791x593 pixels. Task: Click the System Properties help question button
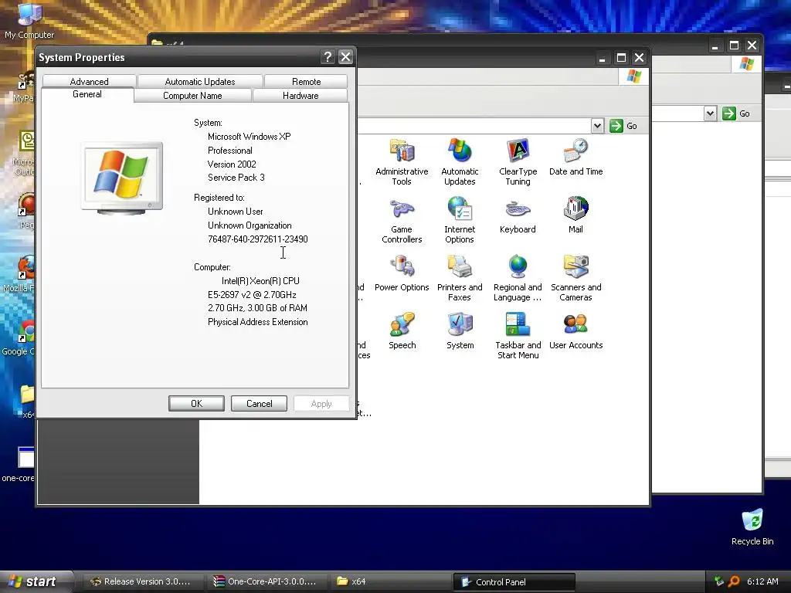(x=328, y=57)
